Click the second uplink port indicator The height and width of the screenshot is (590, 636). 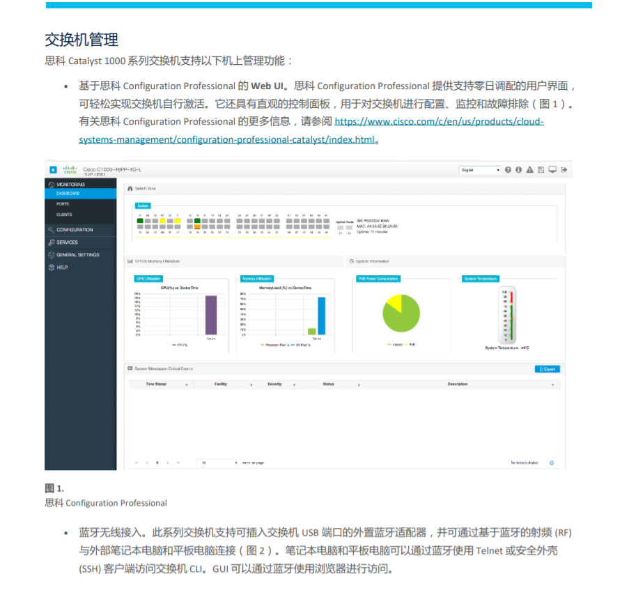349,228
